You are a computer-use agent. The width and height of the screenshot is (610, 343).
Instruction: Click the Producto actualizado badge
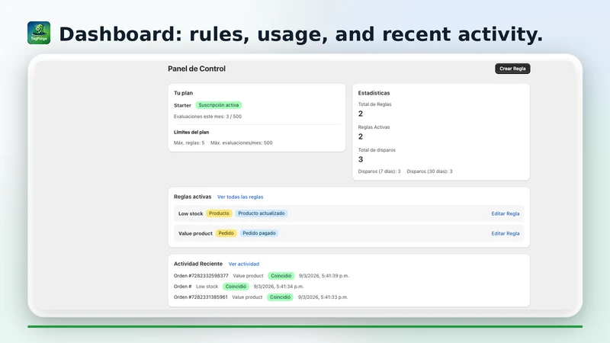coord(262,213)
